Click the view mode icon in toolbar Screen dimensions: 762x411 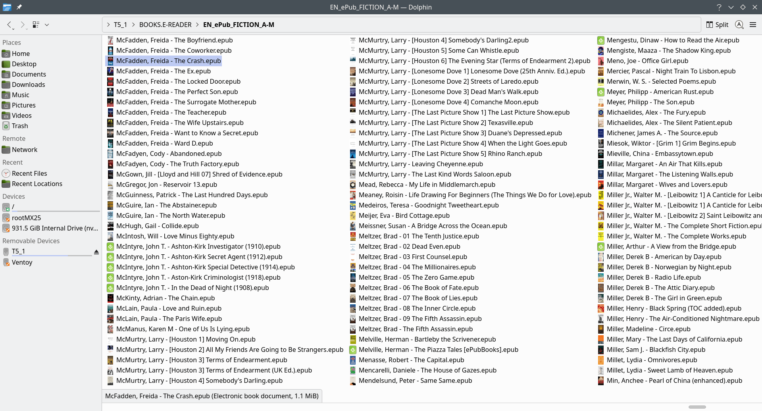[x=36, y=25]
